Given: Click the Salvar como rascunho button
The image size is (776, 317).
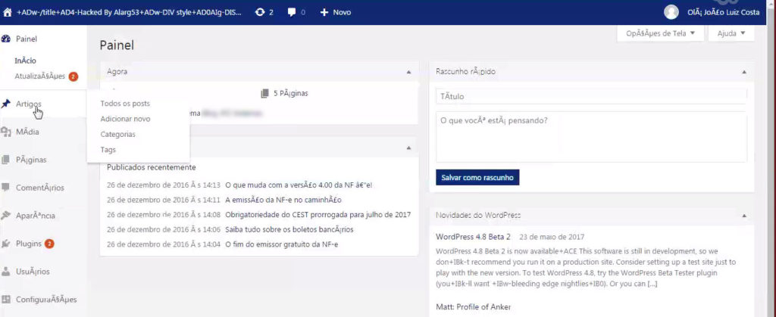Looking at the screenshot, I should [x=477, y=177].
